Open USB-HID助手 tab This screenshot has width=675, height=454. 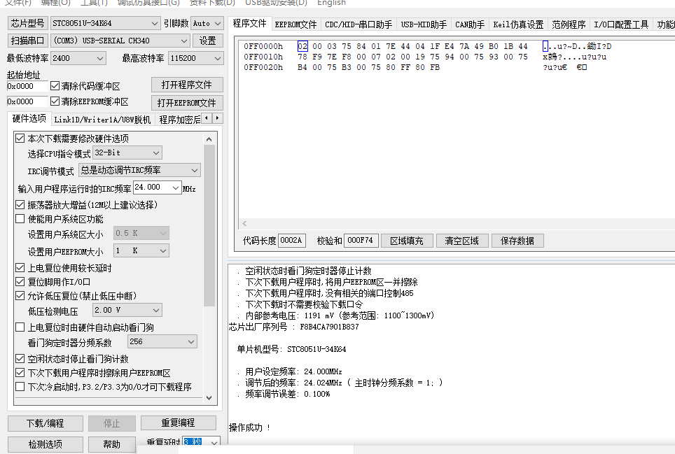coord(424,24)
